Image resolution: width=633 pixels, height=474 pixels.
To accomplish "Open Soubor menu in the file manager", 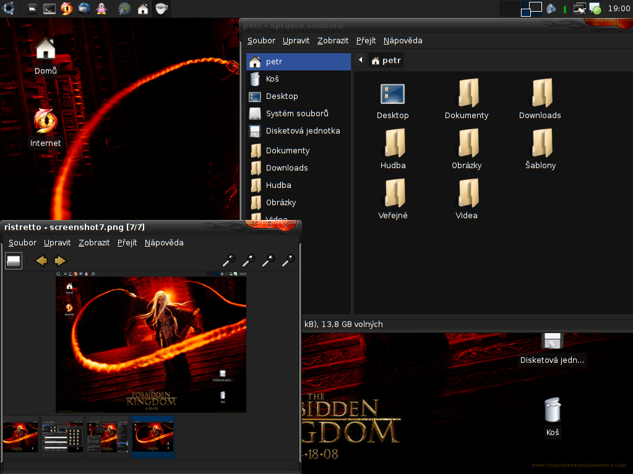I will [261, 41].
